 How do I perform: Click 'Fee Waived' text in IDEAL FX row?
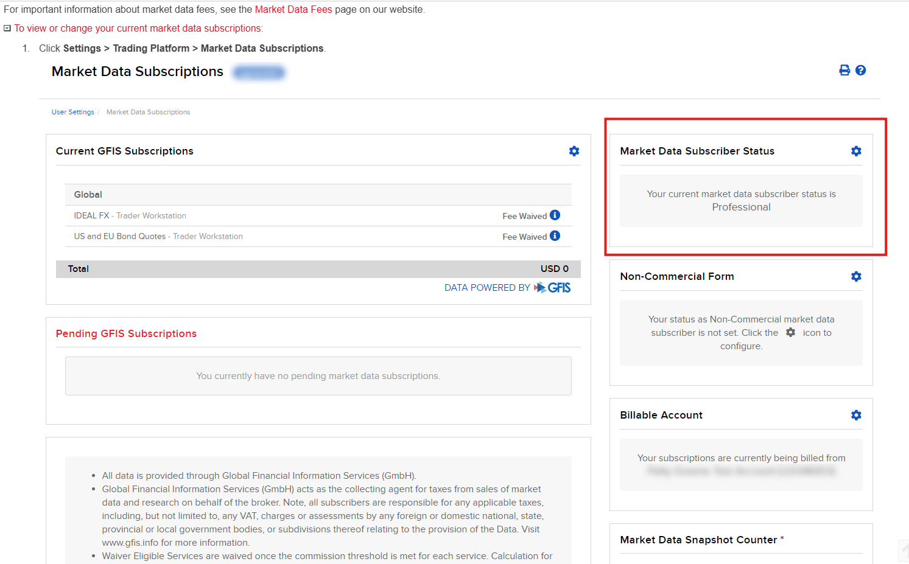click(525, 216)
